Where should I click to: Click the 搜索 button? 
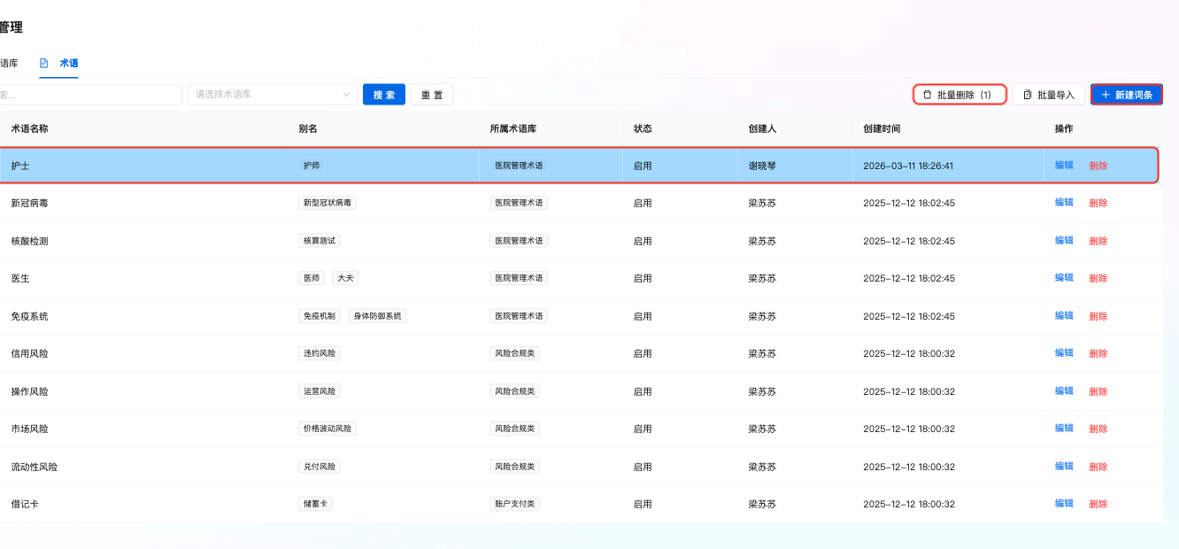pyautogui.click(x=383, y=94)
